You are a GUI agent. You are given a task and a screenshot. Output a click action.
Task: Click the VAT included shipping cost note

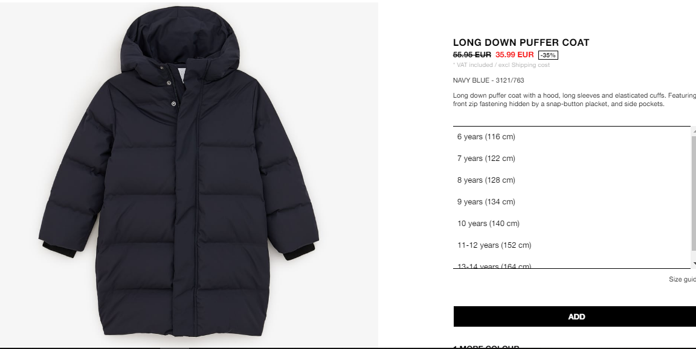(x=501, y=65)
